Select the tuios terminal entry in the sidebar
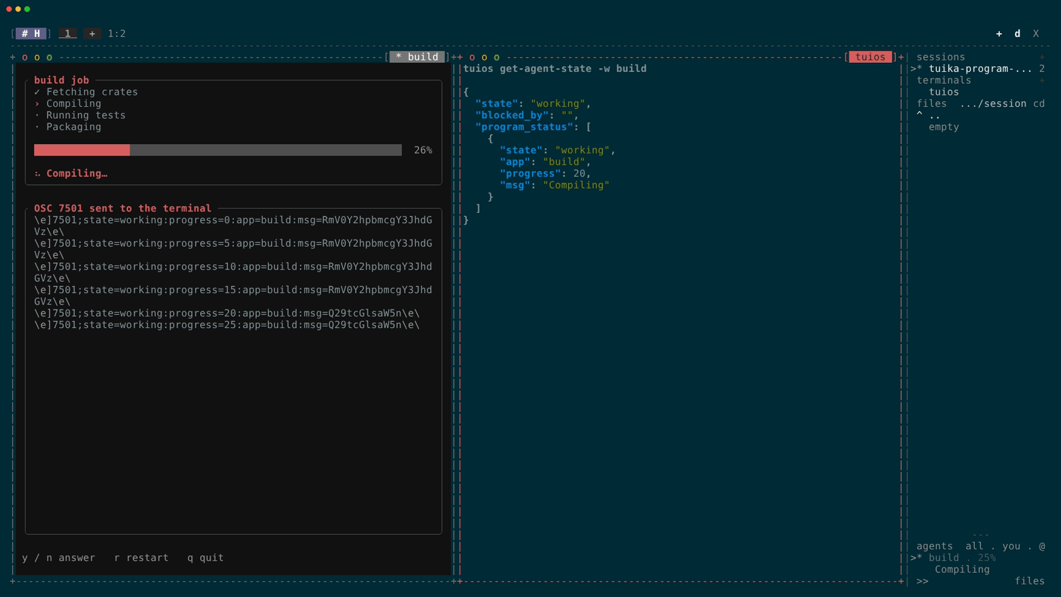Image resolution: width=1061 pixels, height=597 pixels. pos(943,92)
